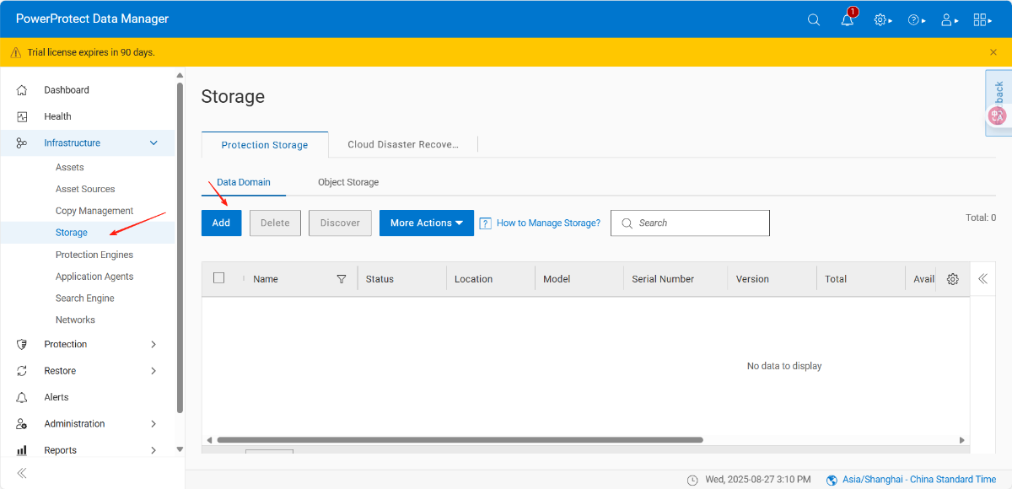1012x489 pixels.
Task: Click the help icon beside How to Manage Storage
Action: point(486,223)
